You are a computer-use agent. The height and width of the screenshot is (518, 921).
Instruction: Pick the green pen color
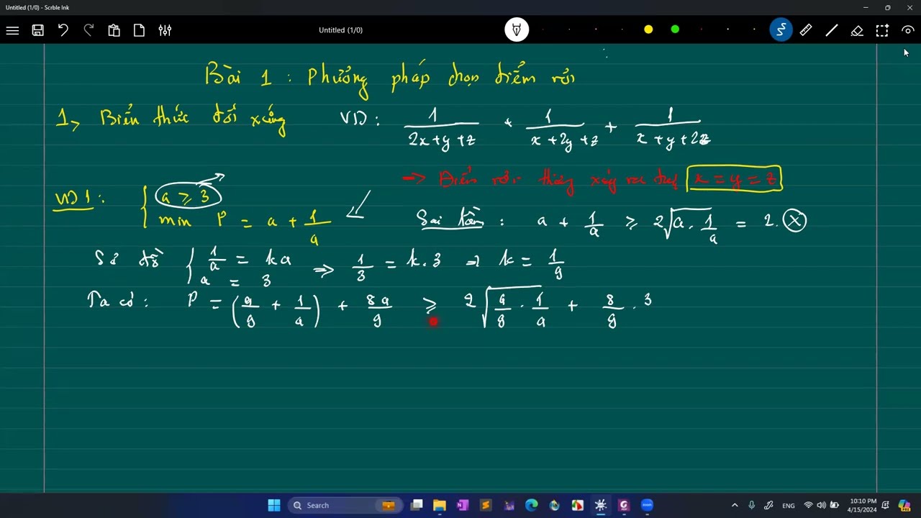675,29
